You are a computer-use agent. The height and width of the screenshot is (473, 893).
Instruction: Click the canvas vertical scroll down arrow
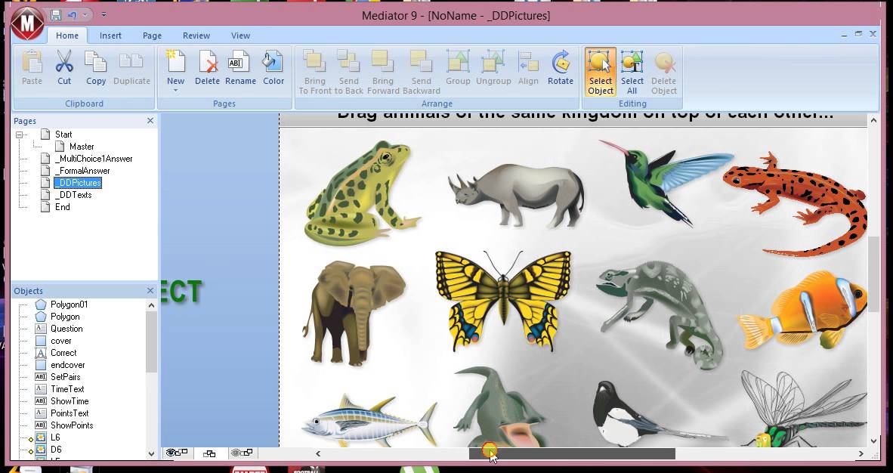(x=874, y=441)
